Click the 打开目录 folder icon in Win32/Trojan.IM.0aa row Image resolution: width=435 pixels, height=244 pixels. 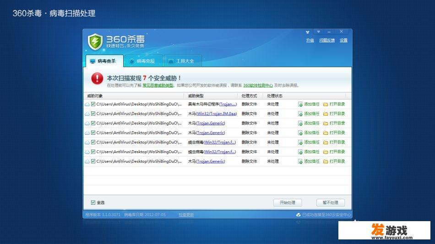pos(326,114)
